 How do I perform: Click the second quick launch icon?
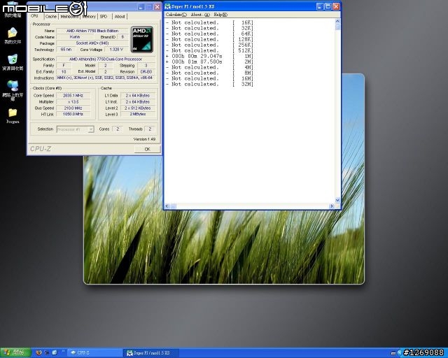(x=47, y=352)
